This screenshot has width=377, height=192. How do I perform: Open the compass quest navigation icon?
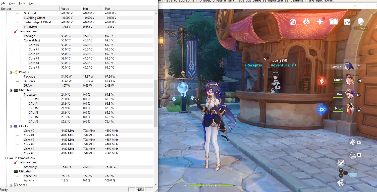[293, 22]
